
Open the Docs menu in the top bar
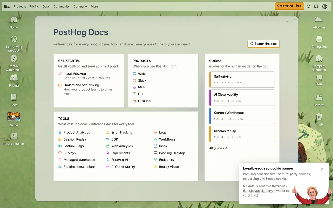[x=46, y=6]
